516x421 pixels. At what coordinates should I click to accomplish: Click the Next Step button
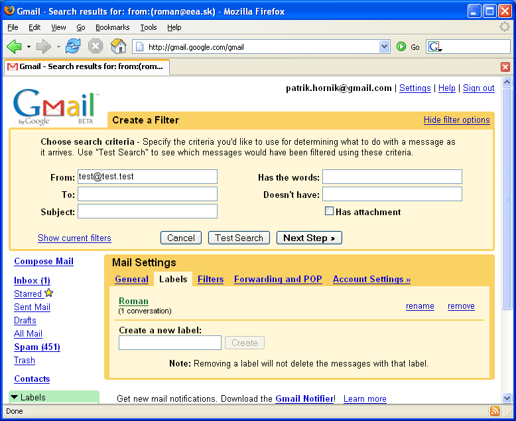pos(309,238)
